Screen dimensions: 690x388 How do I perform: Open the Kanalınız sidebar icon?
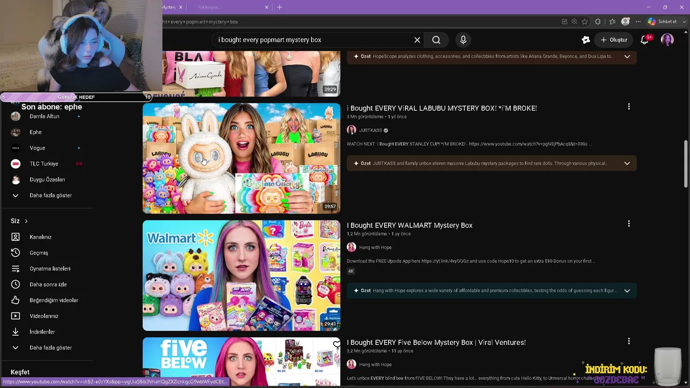click(x=16, y=237)
